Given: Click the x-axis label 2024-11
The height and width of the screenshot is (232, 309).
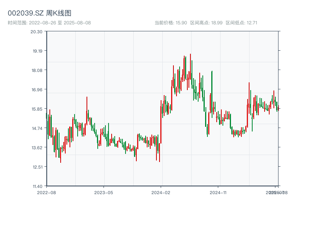Looking at the screenshot, I should 218,193.
